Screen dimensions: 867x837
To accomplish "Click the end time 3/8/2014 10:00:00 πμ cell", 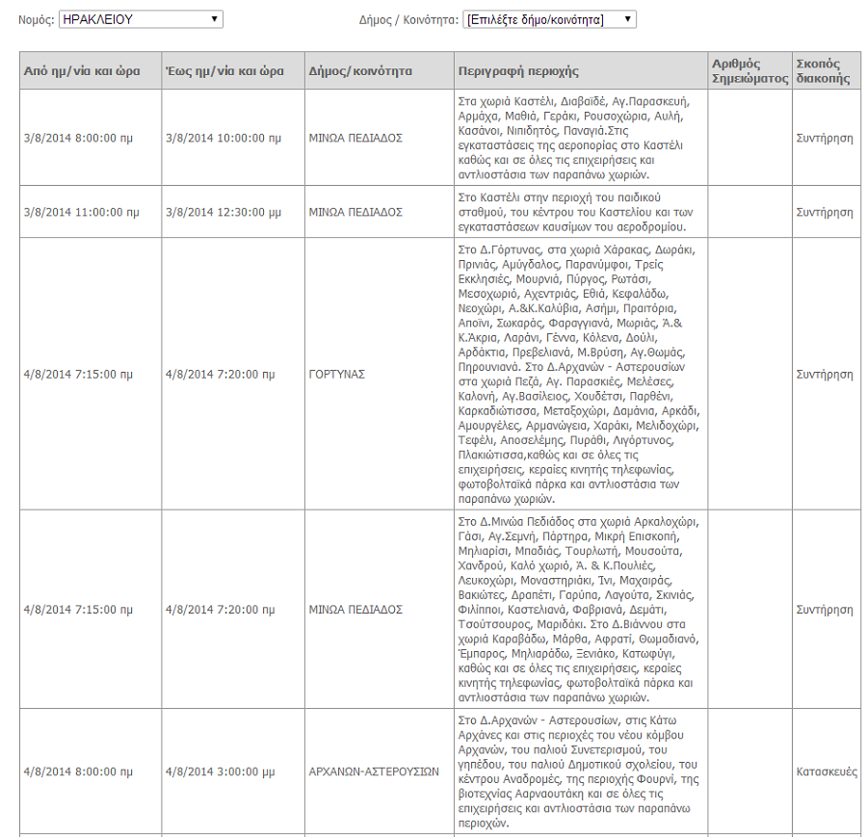I will [x=223, y=138].
